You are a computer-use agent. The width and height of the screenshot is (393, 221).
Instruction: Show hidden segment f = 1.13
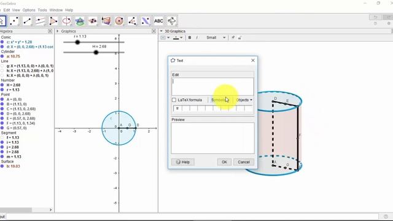pos(2,138)
